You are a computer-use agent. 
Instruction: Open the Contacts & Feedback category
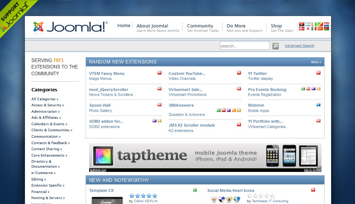(x=51, y=143)
